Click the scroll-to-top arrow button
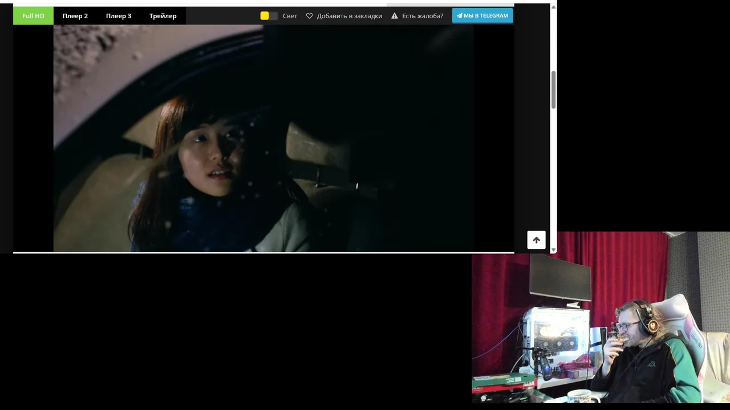 click(536, 240)
